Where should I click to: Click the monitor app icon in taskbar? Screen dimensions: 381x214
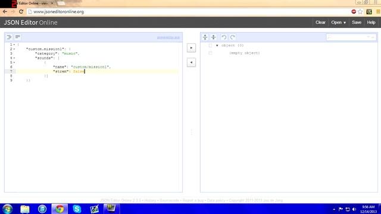[x=111, y=209]
